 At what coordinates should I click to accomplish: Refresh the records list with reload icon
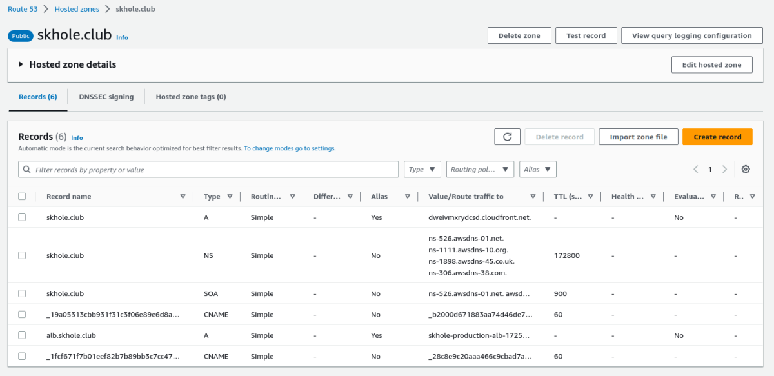[x=507, y=137]
